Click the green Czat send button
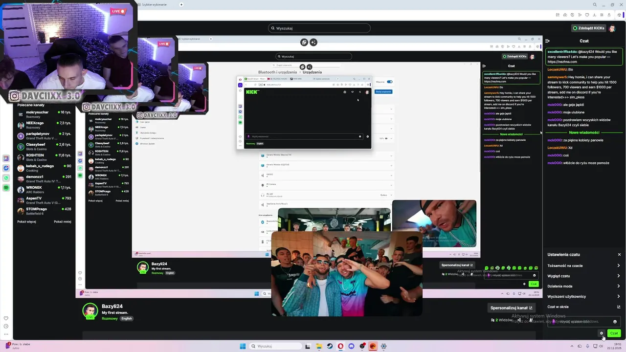 tap(614, 333)
